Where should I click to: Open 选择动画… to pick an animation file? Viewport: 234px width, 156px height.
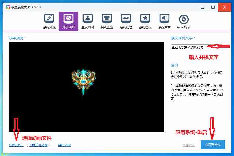16,145
